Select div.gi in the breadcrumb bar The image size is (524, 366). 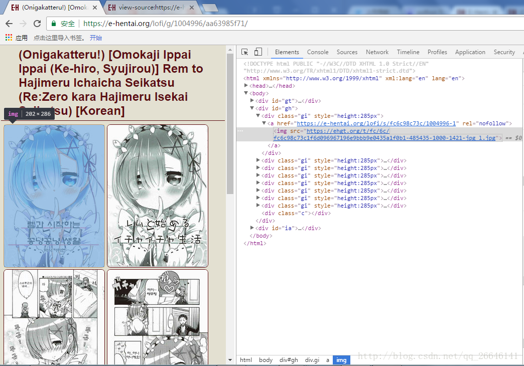click(312, 360)
